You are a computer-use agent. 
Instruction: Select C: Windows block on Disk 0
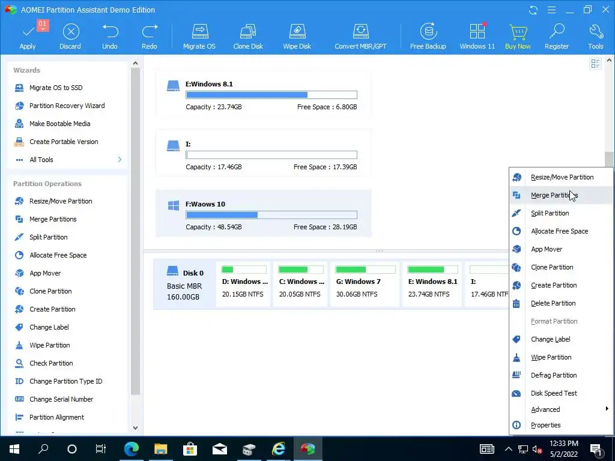(300, 284)
